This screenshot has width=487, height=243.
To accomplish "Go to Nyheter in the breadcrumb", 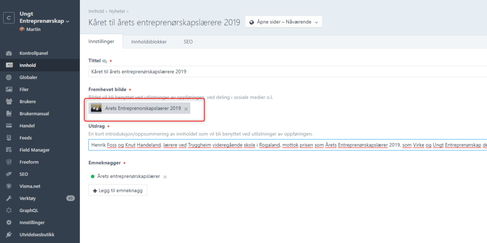I will 117,11.
